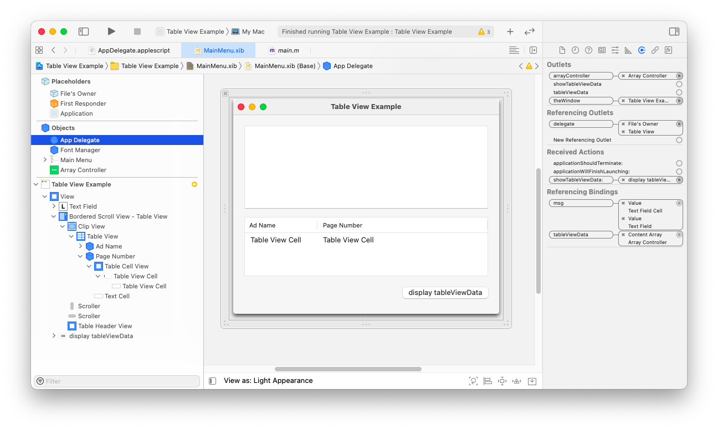Stop the running app with the Stop button

click(x=137, y=32)
